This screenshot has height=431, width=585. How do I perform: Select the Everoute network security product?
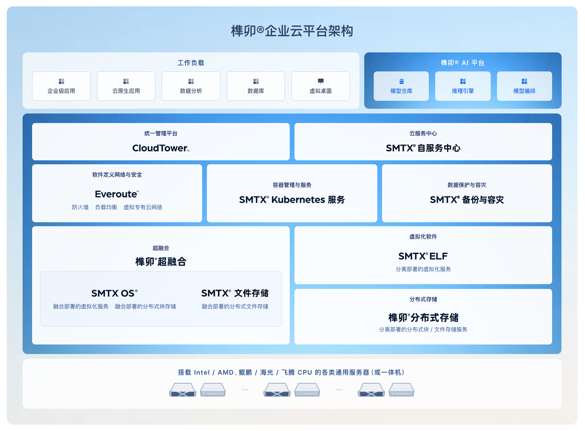(117, 194)
